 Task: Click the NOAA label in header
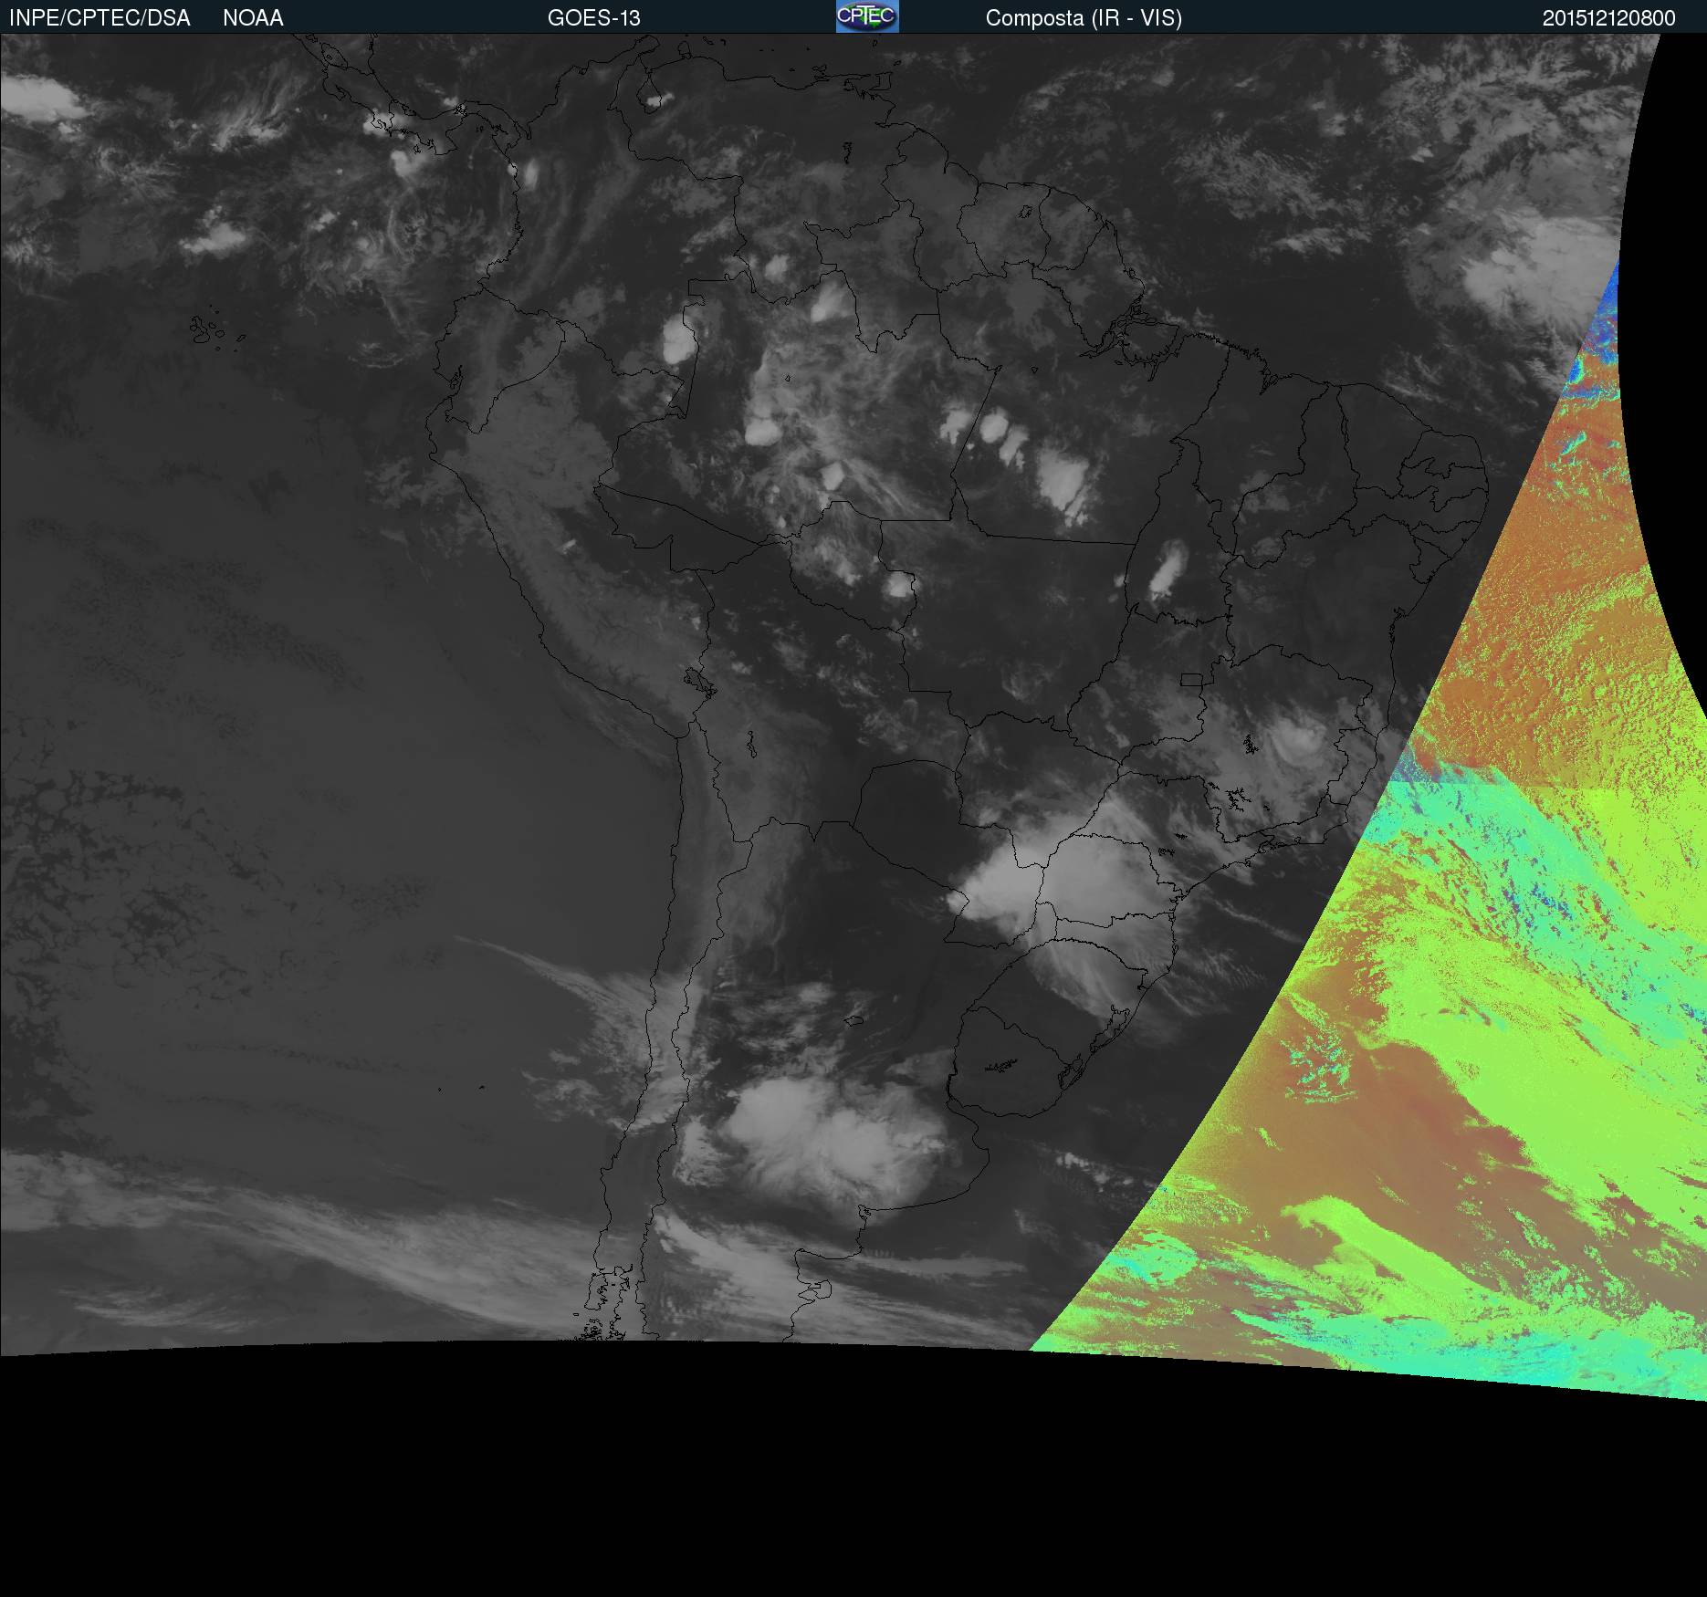point(253,18)
